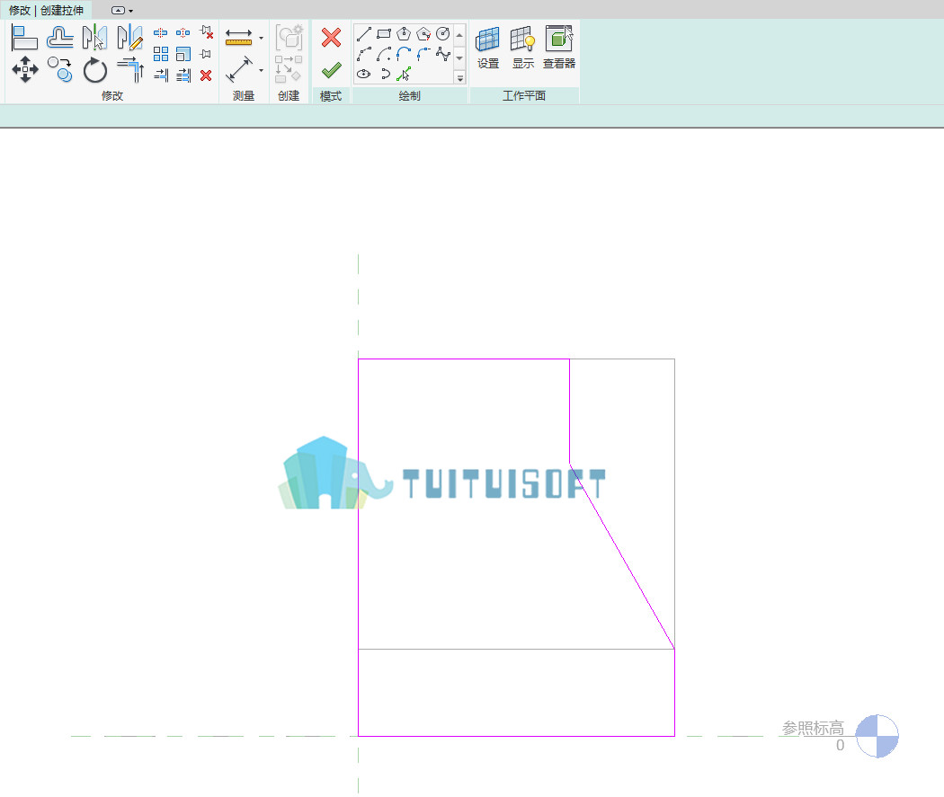Choose Mirror - Draw Axis tool

click(129, 38)
